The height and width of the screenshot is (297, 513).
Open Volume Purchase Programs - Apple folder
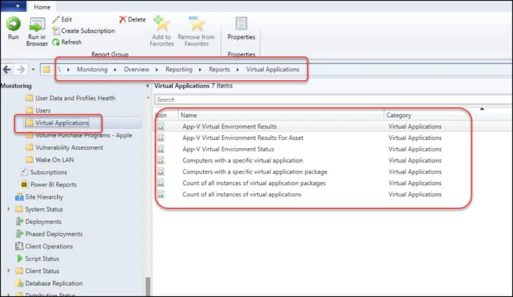point(84,135)
